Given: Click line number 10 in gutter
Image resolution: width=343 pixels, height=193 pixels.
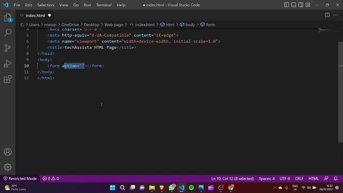Looking at the screenshot, I should coord(26,66).
